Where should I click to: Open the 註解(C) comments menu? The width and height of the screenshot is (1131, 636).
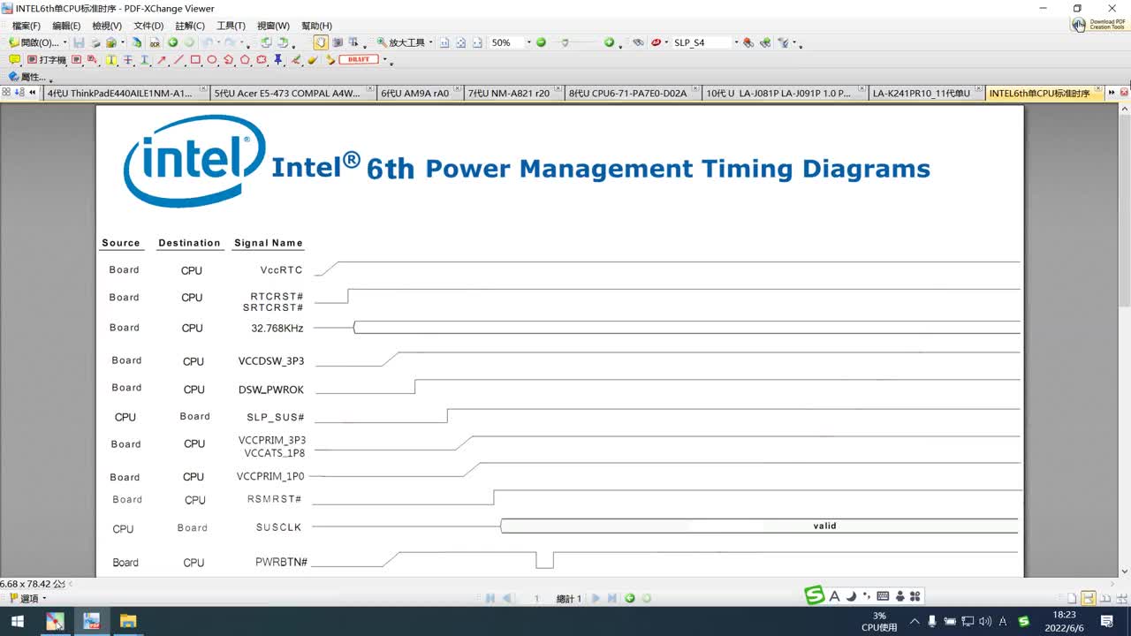point(189,26)
